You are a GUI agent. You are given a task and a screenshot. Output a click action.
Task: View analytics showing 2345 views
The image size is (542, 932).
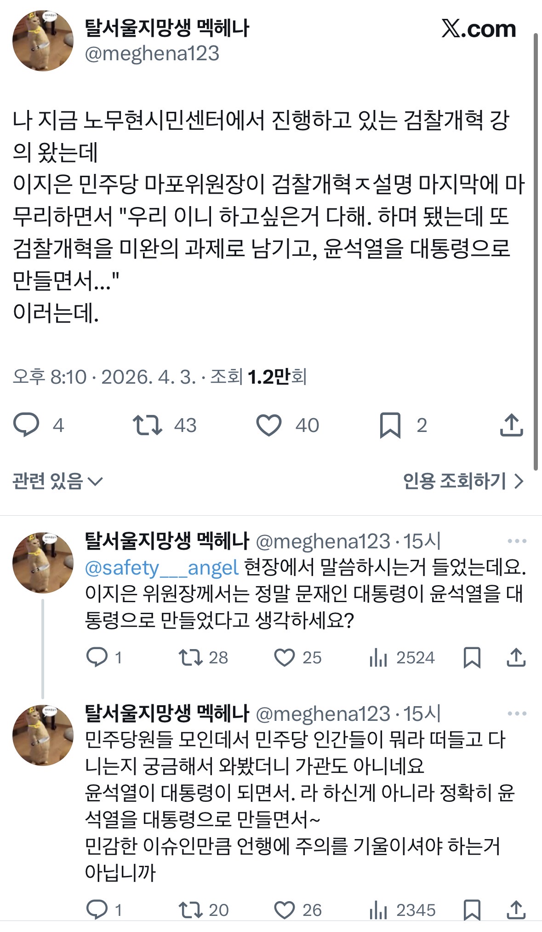click(402, 909)
